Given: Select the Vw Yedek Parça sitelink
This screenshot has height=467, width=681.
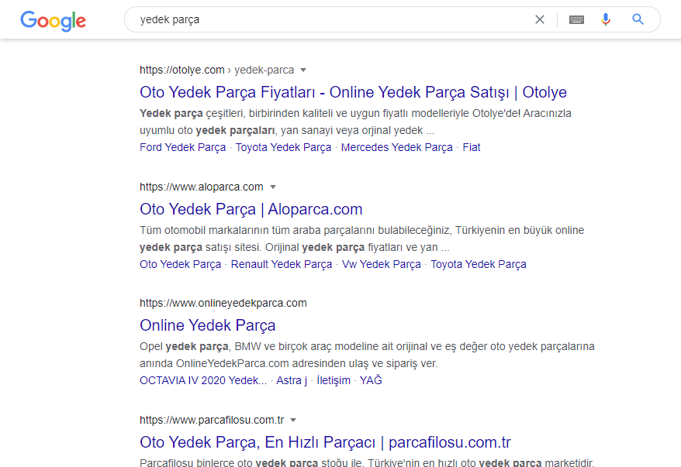Looking at the screenshot, I should click(x=381, y=264).
